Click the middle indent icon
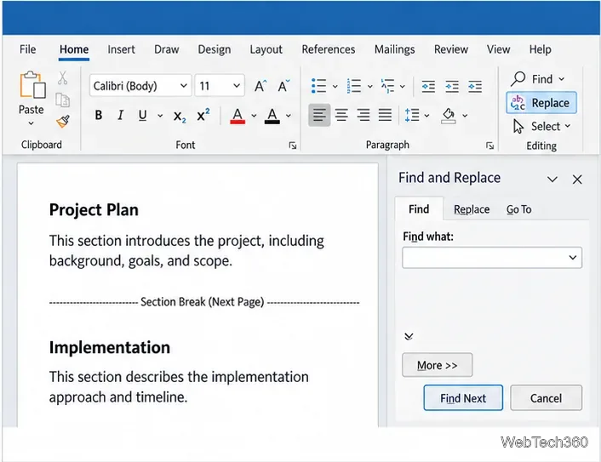Screen dimensions: 601x462 pos(452,86)
